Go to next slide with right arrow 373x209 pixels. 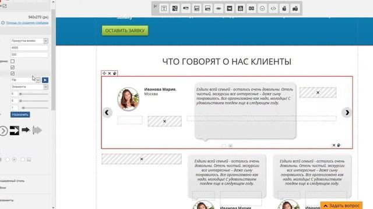347,113
